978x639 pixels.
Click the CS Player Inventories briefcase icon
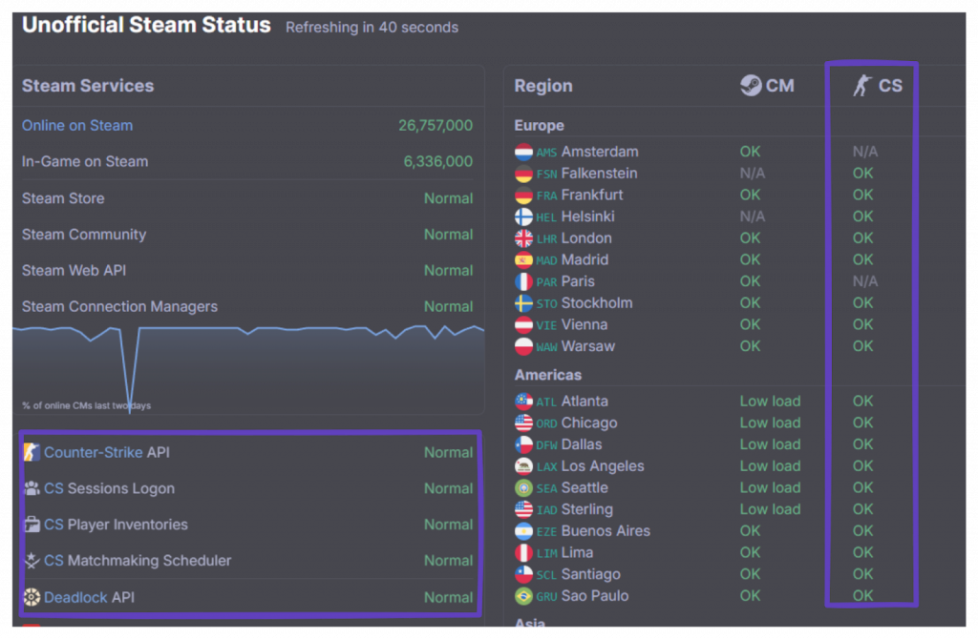32,525
